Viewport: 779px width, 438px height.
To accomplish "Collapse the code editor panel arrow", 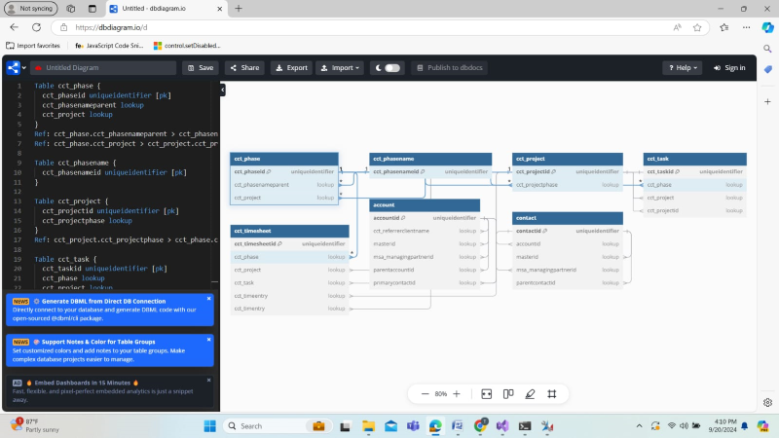I will coord(222,90).
